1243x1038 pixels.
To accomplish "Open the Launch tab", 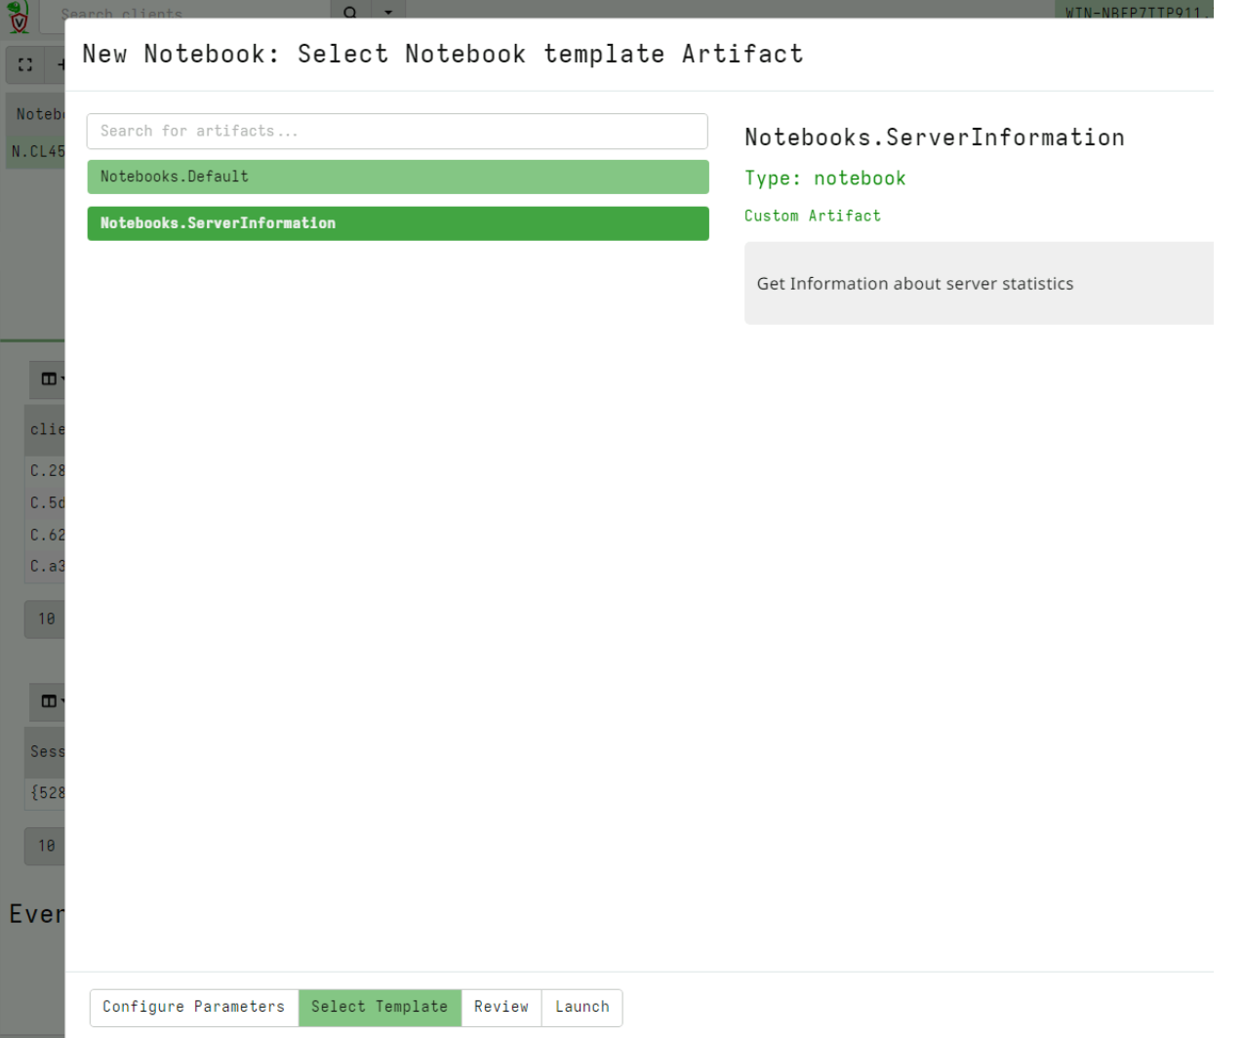I will click(581, 1007).
